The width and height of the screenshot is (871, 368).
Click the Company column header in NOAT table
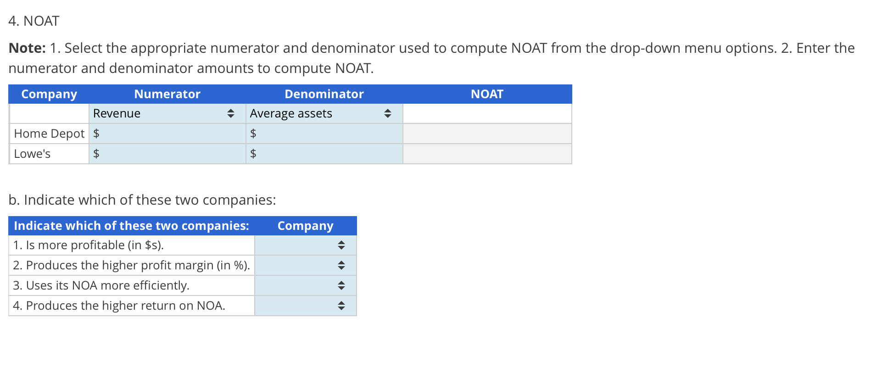(49, 94)
